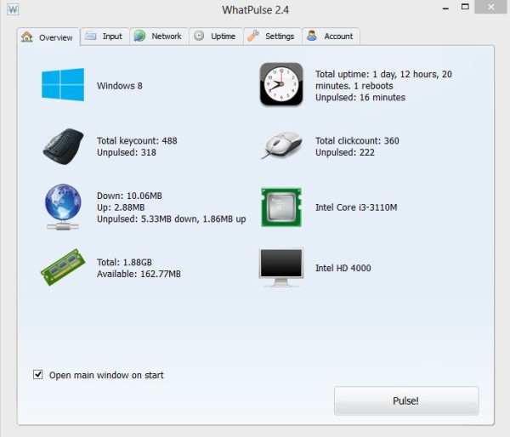Click the Open main window on start label
Image resolution: width=510 pixels, height=437 pixels.
[106, 375]
